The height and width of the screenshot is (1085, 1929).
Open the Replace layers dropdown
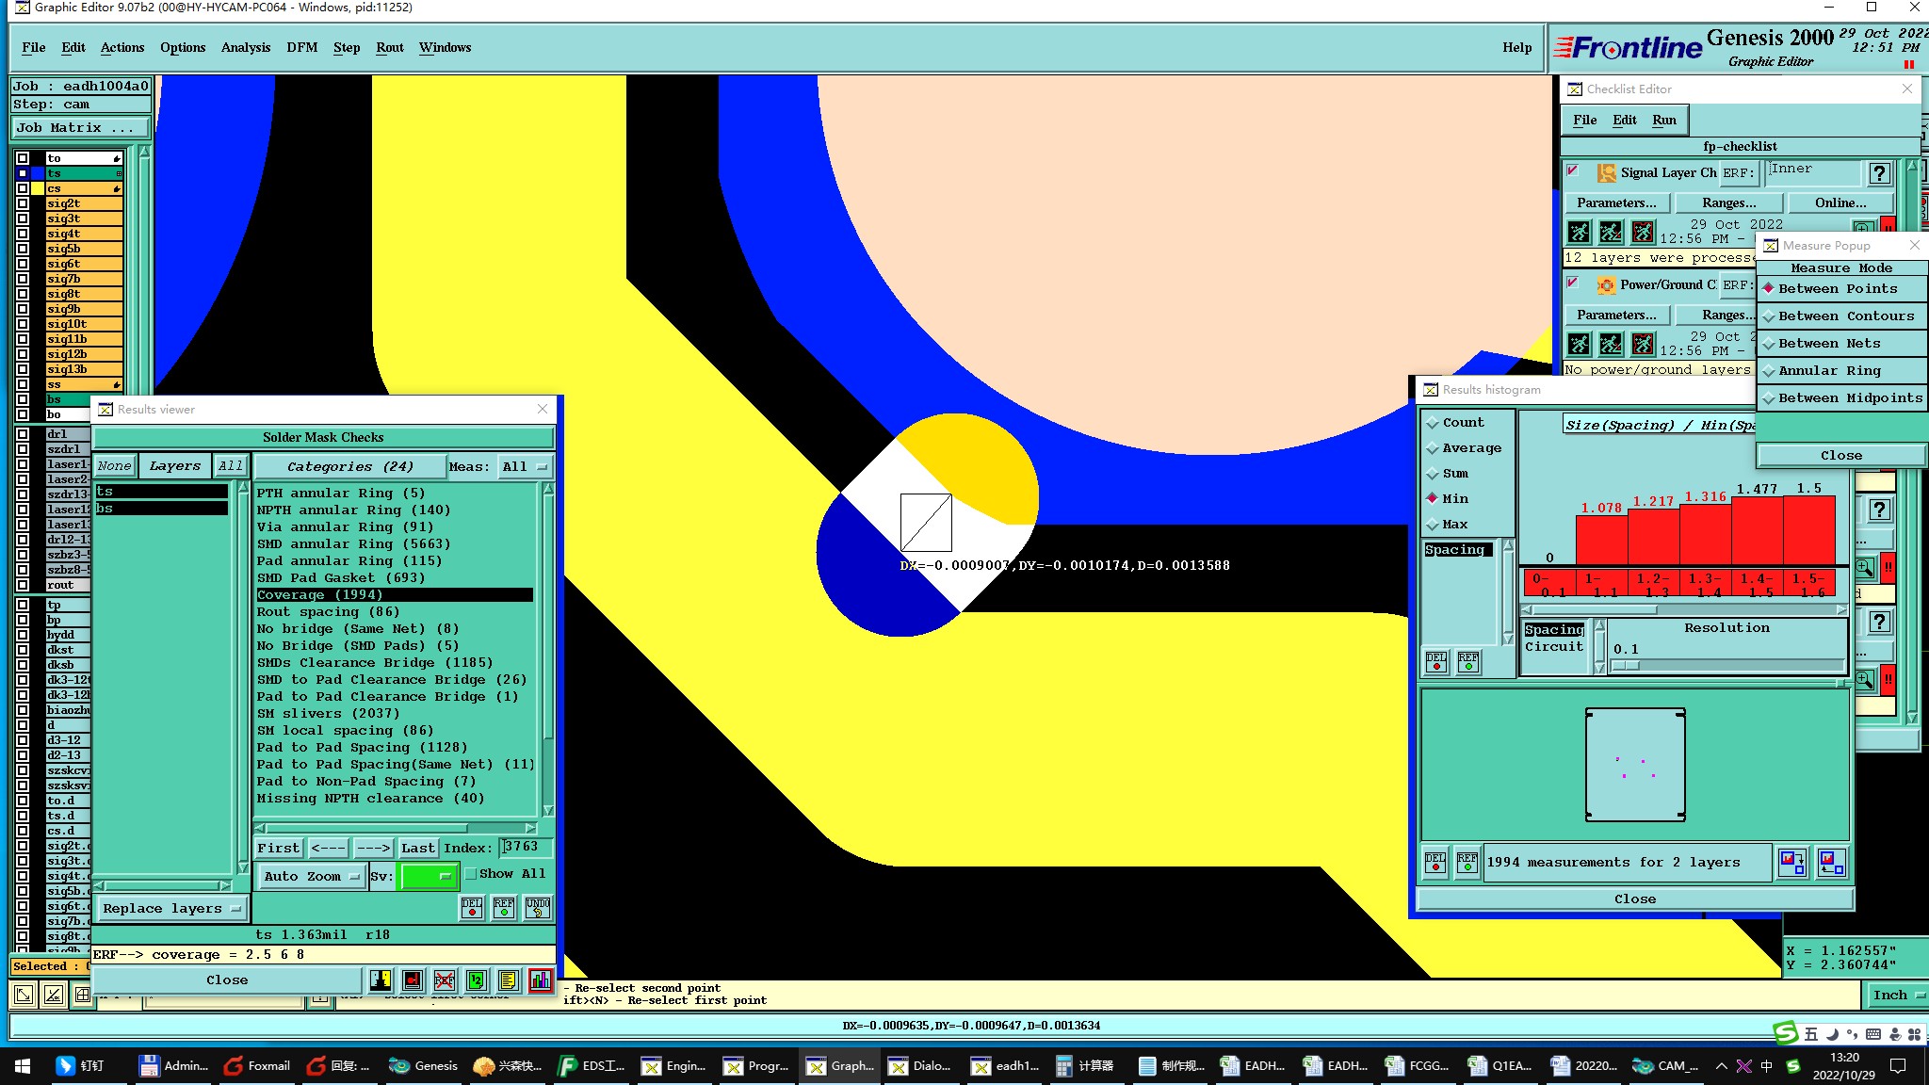tap(170, 909)
